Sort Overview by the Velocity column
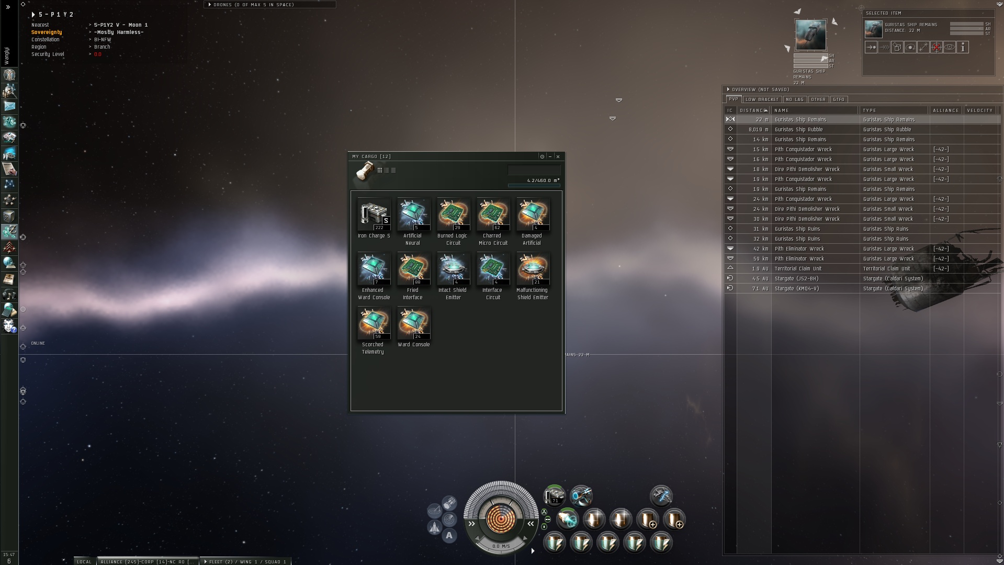The width and height of the screenshot is (1004, 565). pos(980,110)
